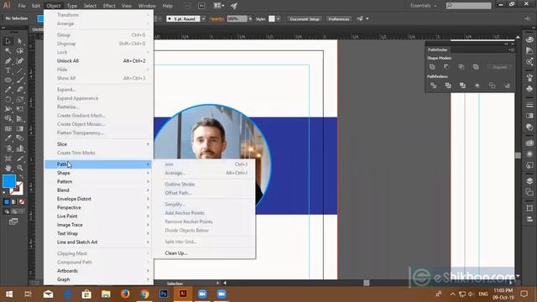Image resolution: width=537 pixels, height=302 pixels.
Task: Click the Opacity 100% input field
Action: tap(237, 18)
